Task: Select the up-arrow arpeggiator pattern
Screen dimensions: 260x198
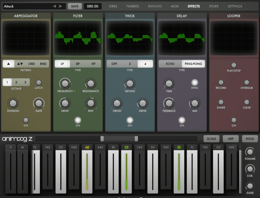Action: [9, 64]
